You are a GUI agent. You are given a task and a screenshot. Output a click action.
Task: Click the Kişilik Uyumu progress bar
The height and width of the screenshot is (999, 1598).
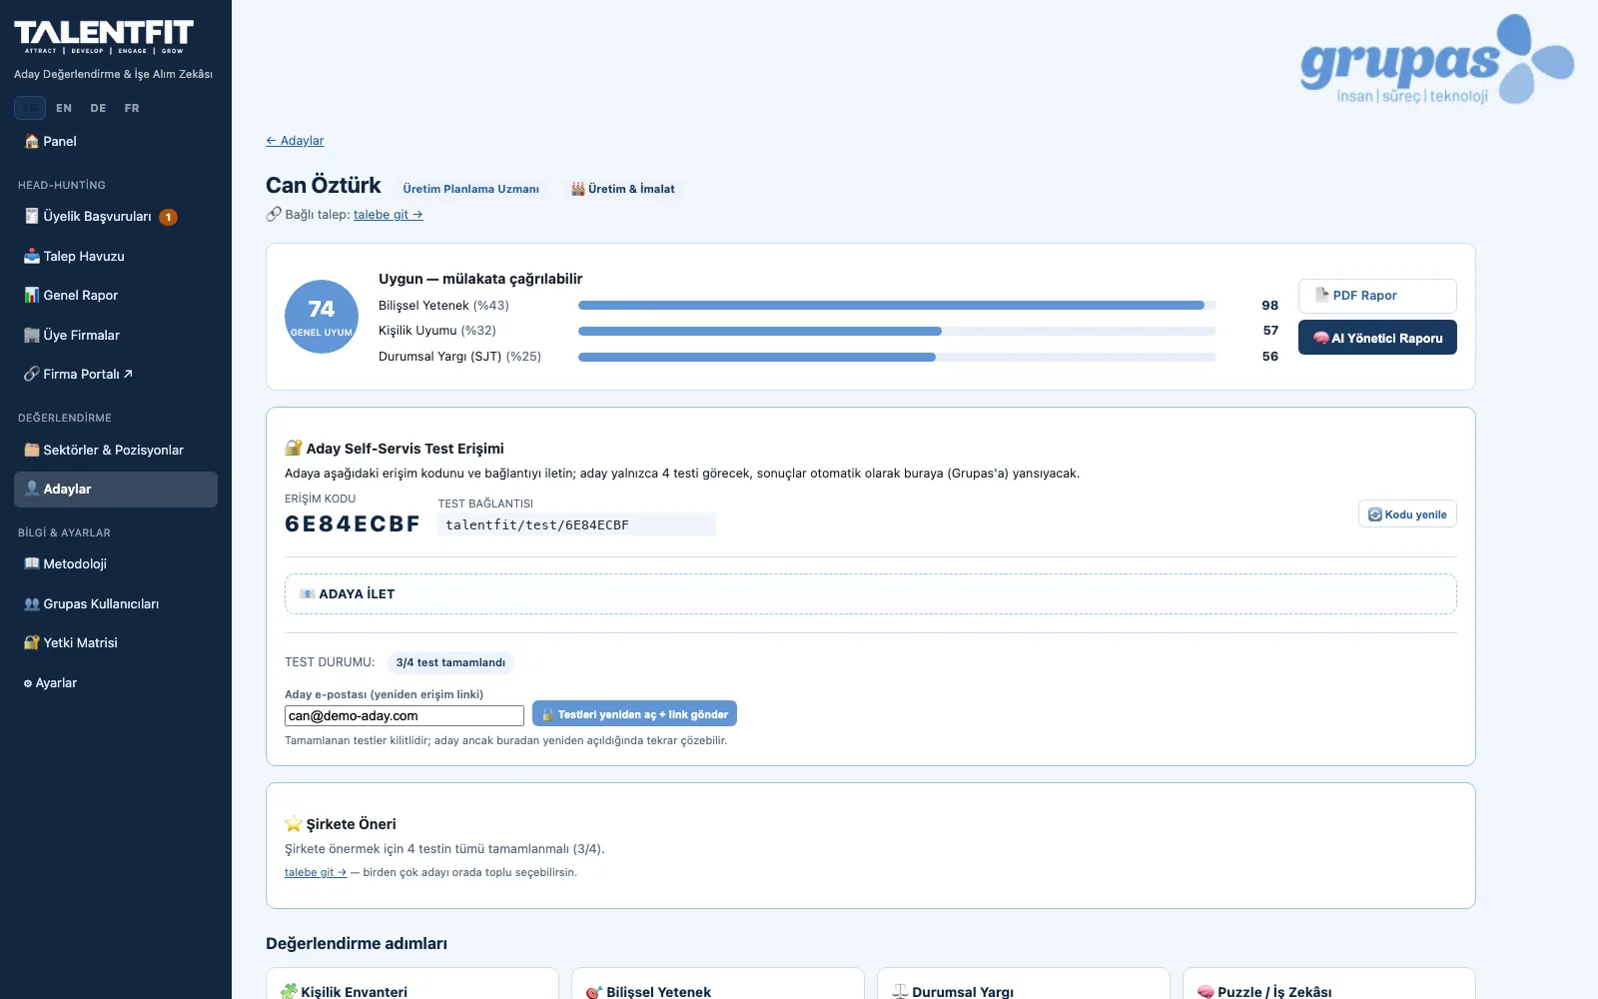click(897, 331)
